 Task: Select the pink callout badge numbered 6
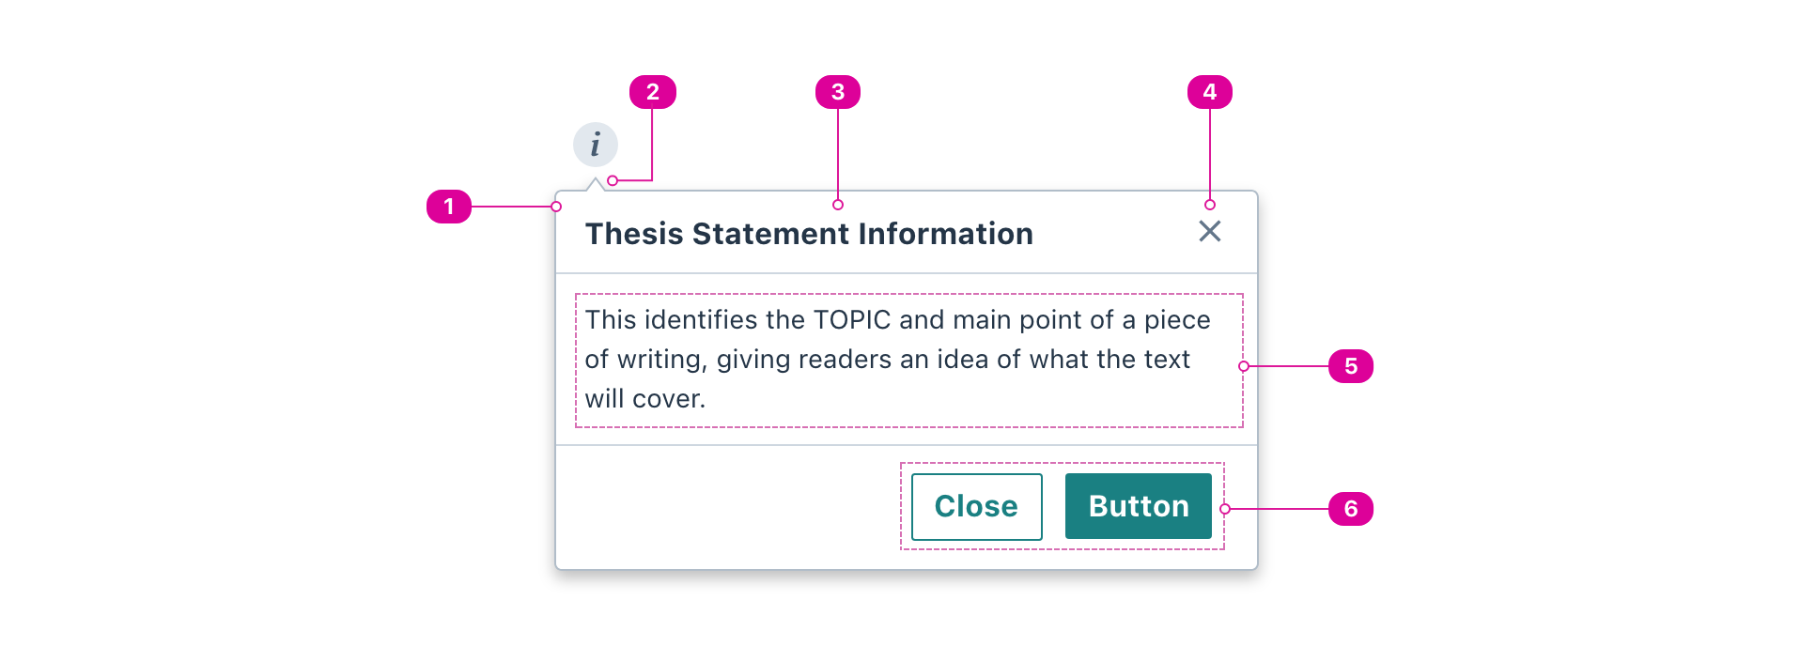[x=1351, y=508]
